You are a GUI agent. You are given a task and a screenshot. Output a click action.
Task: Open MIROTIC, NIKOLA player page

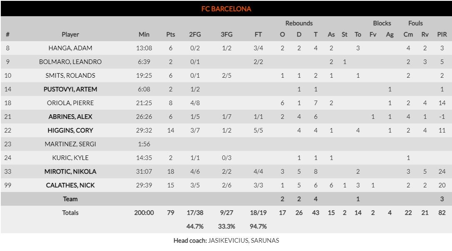(70, 172)
